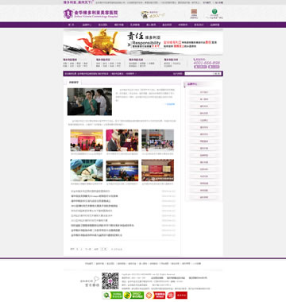Open the page-number dropdown in pagination
Screen dimensions: 286x302
[x=104, y=249]
